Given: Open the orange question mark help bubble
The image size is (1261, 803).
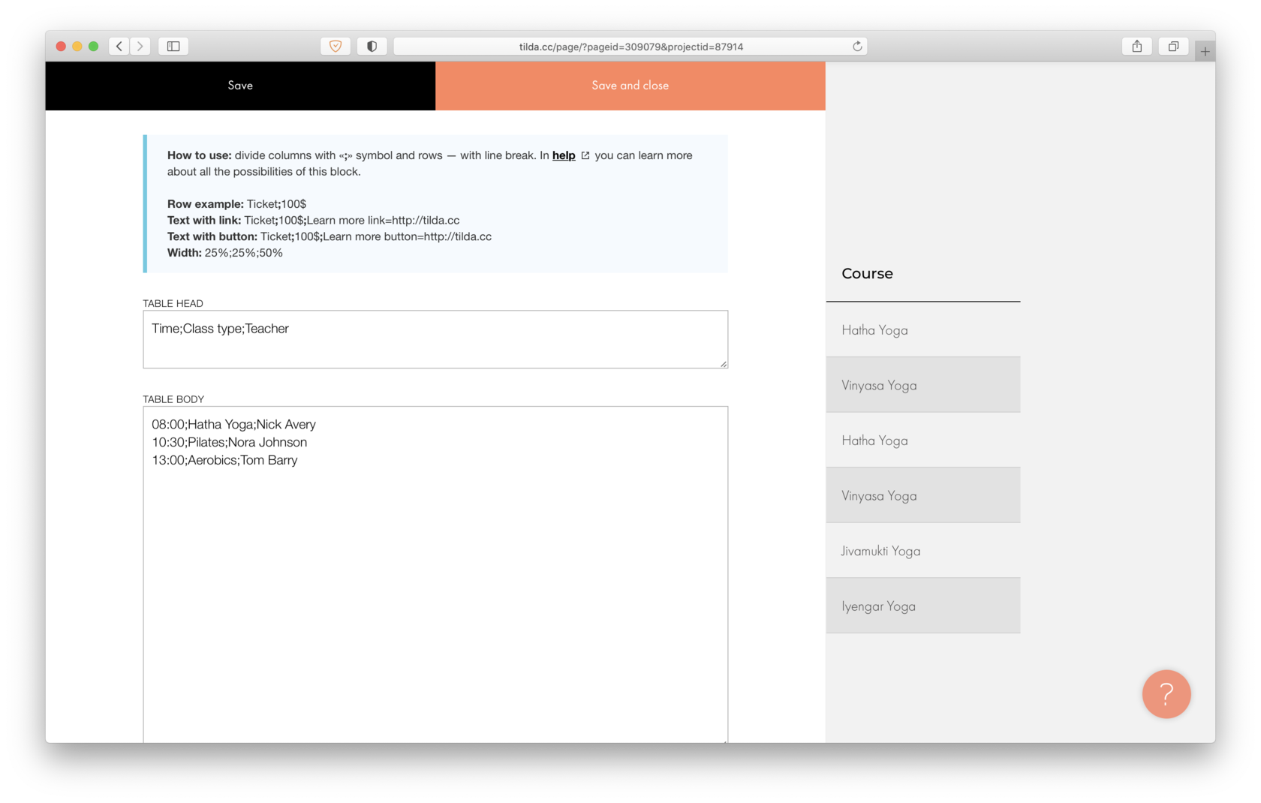Looking at the screenshot, I should [x=1166, y=694].
